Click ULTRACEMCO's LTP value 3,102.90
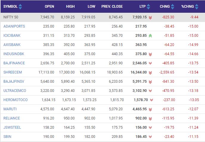205x142 pixels. (139, 91)
